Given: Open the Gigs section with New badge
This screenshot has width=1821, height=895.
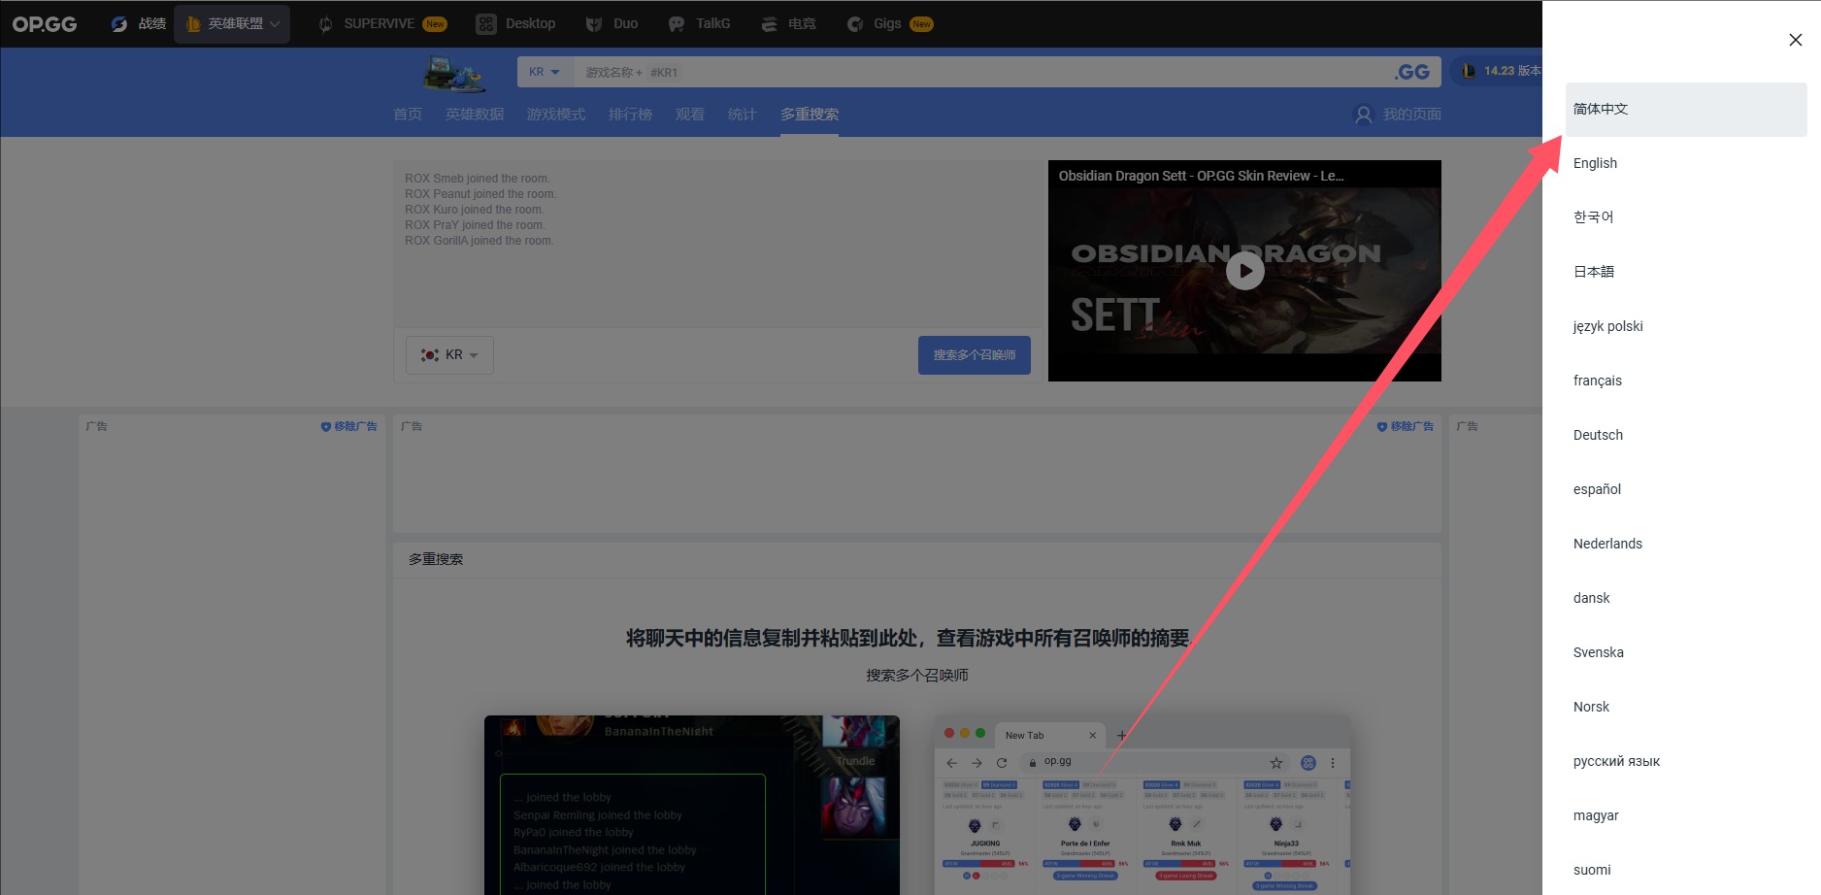Looking at the screenshot, I should pyautogui.click(x=880, y=23).
